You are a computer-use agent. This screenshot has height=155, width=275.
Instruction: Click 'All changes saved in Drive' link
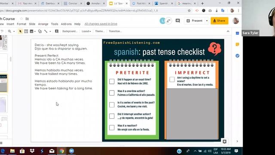[x=101, y=24]
